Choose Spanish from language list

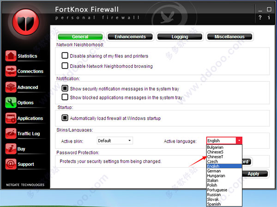point(224,204)
